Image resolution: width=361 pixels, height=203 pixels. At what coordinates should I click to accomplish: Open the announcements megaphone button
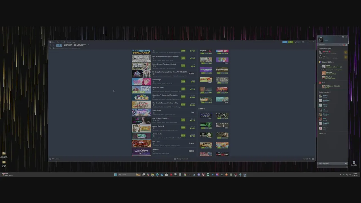285,42
